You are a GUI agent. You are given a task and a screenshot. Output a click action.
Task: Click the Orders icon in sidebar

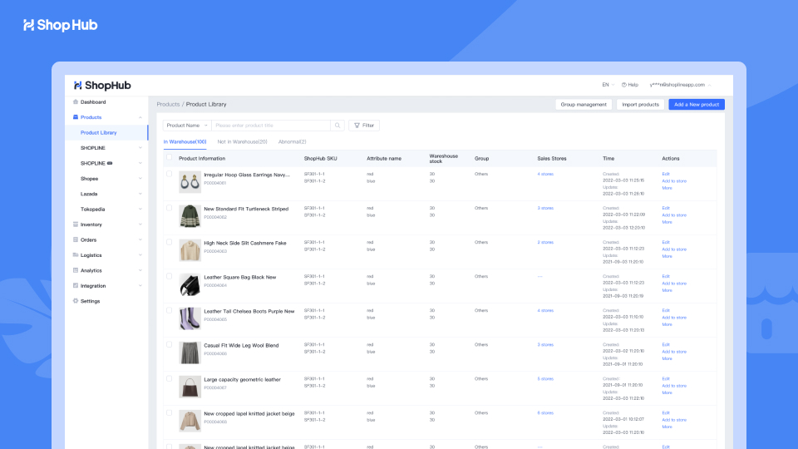(x=76, y=239)
